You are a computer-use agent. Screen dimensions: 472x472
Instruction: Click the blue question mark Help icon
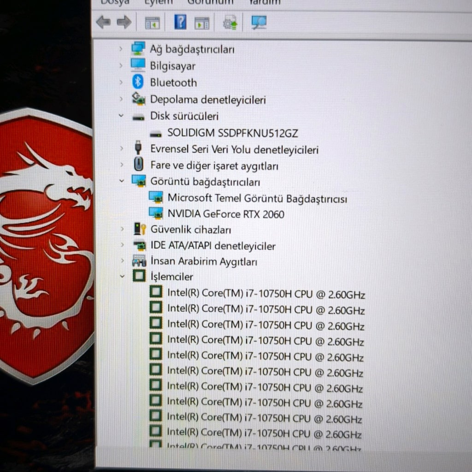(180, 22)
